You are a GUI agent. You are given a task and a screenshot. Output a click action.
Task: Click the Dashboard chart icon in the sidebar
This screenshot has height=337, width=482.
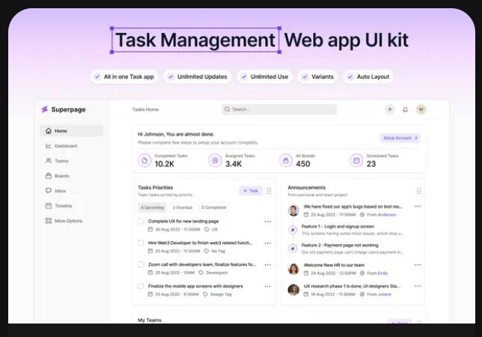(49, 146)
